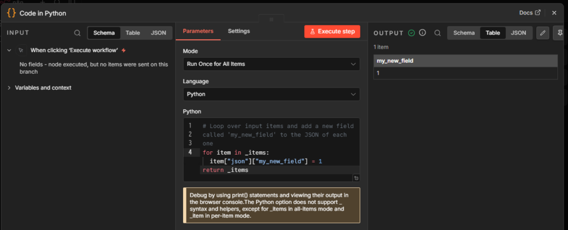Click the Execute step button
This screenshot has width=568, height=230.
332,32
